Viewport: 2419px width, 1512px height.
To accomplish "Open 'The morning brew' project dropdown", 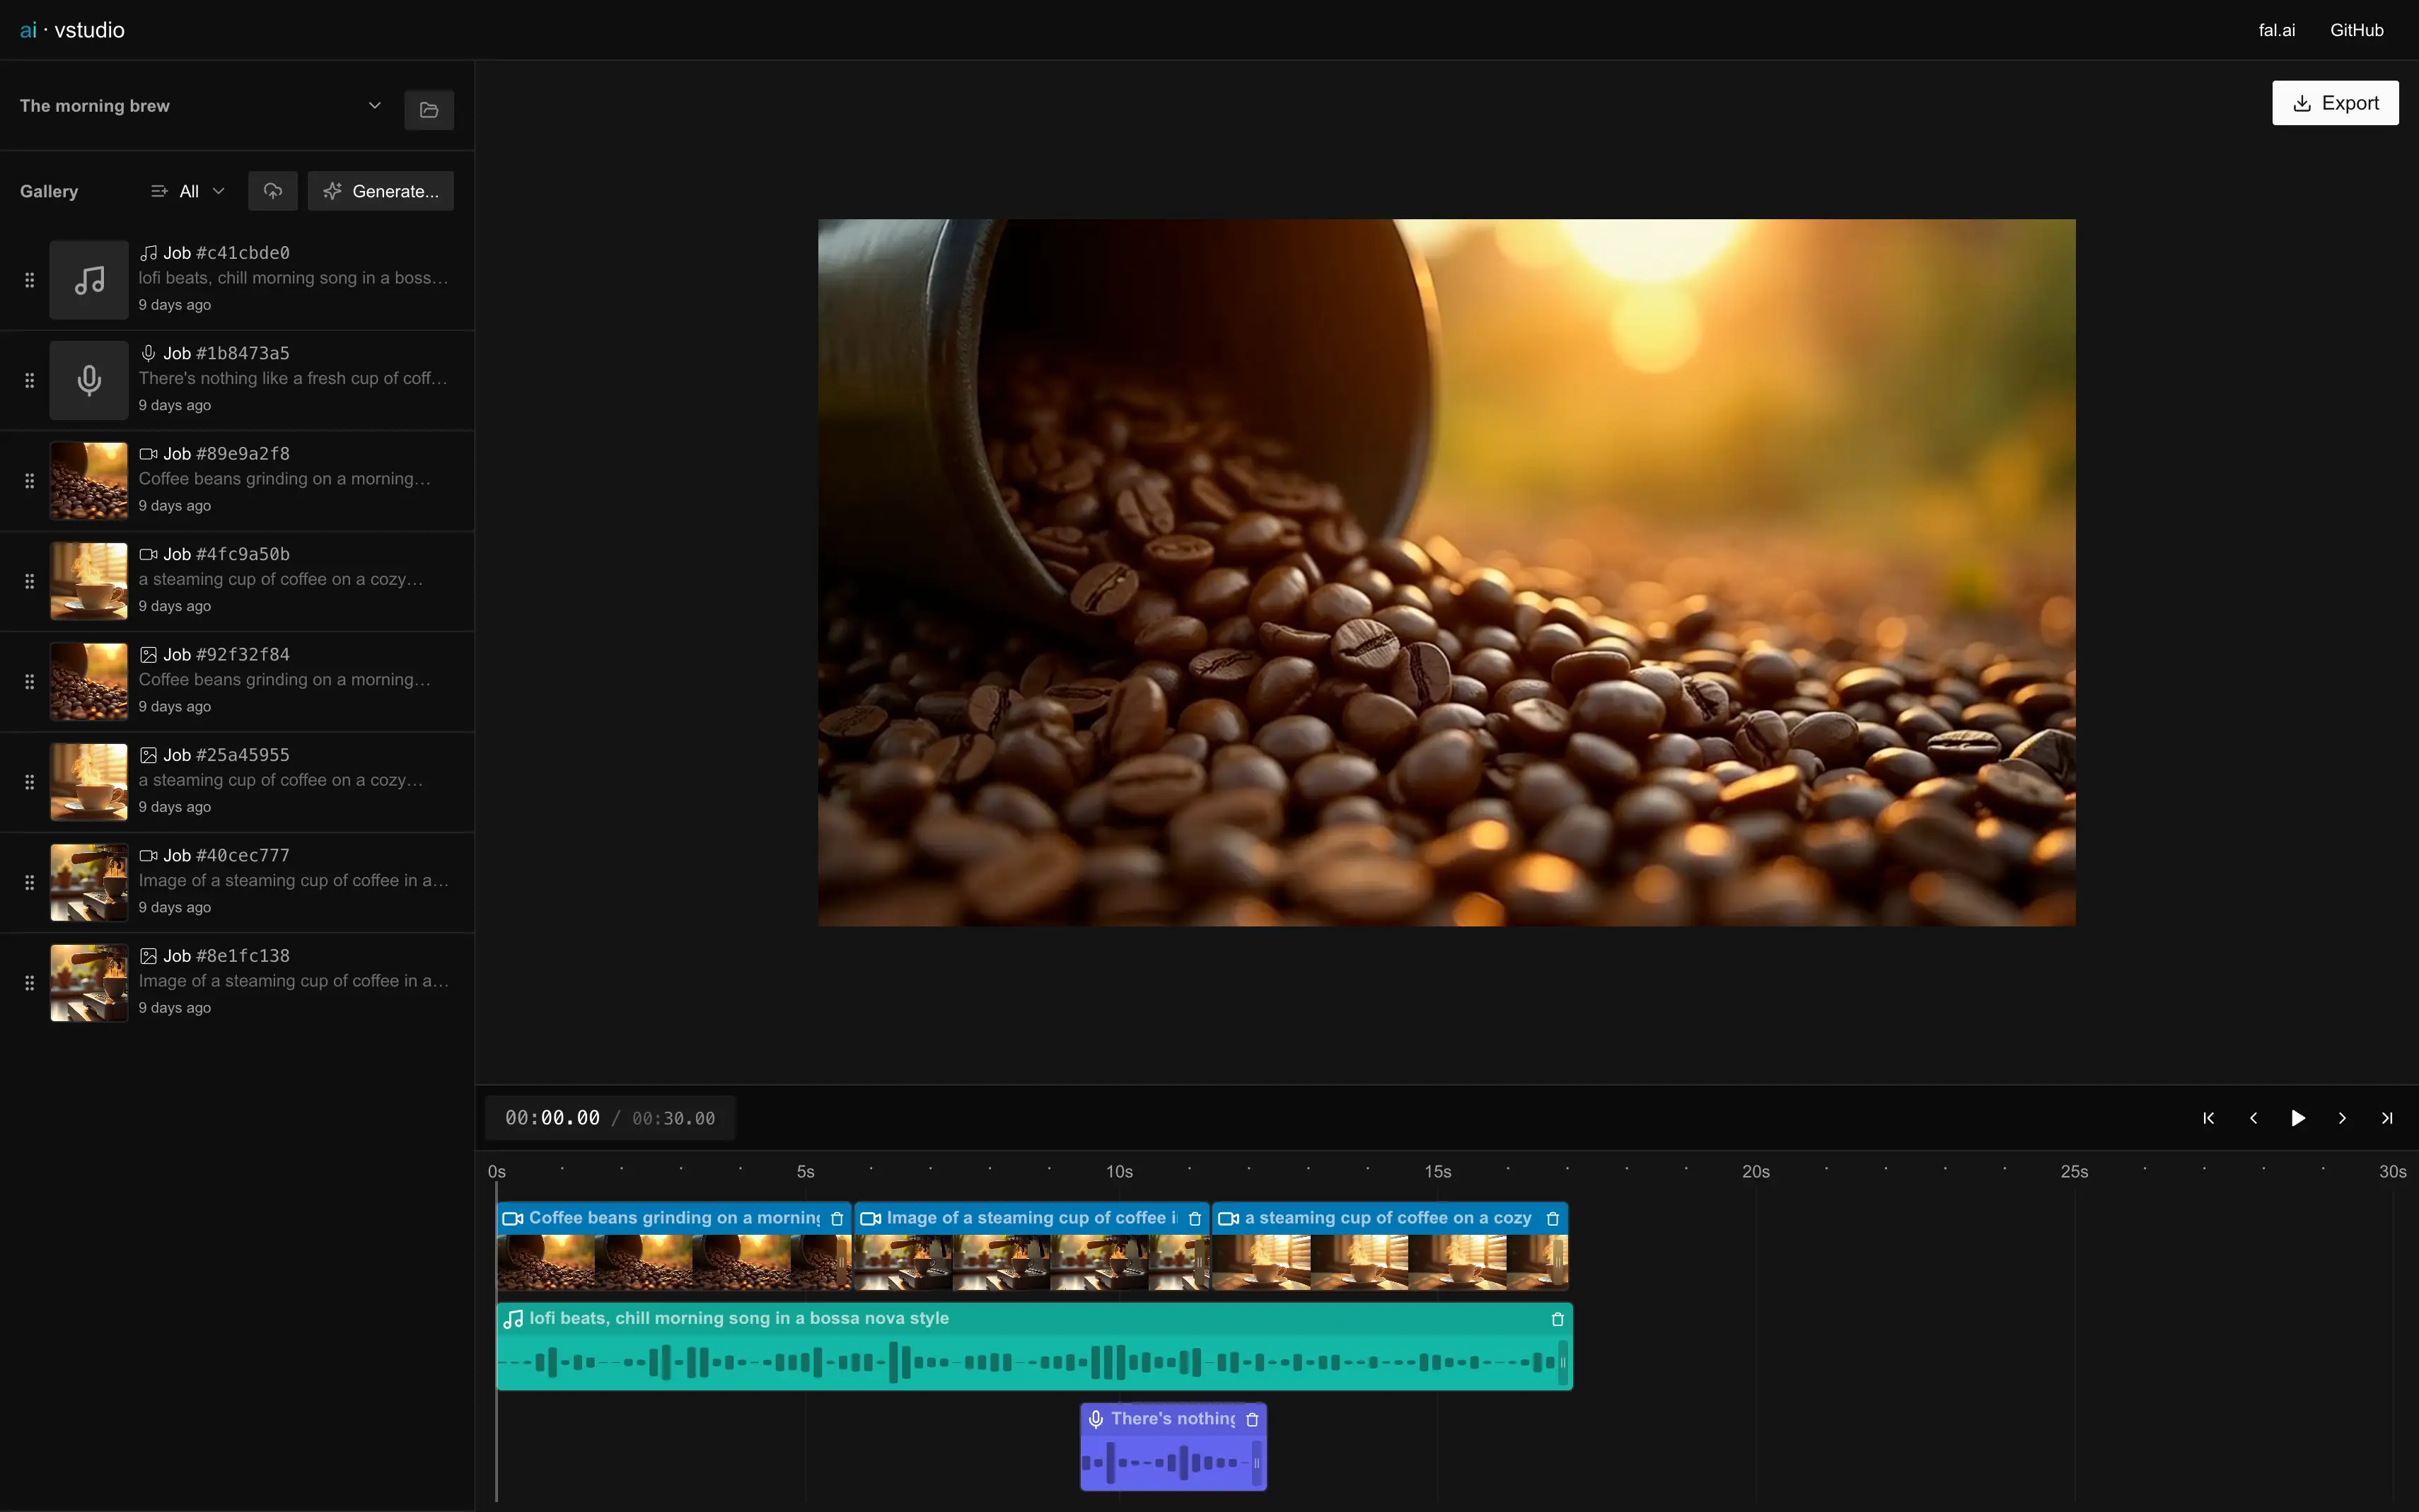I will click(x=373, y=105).
